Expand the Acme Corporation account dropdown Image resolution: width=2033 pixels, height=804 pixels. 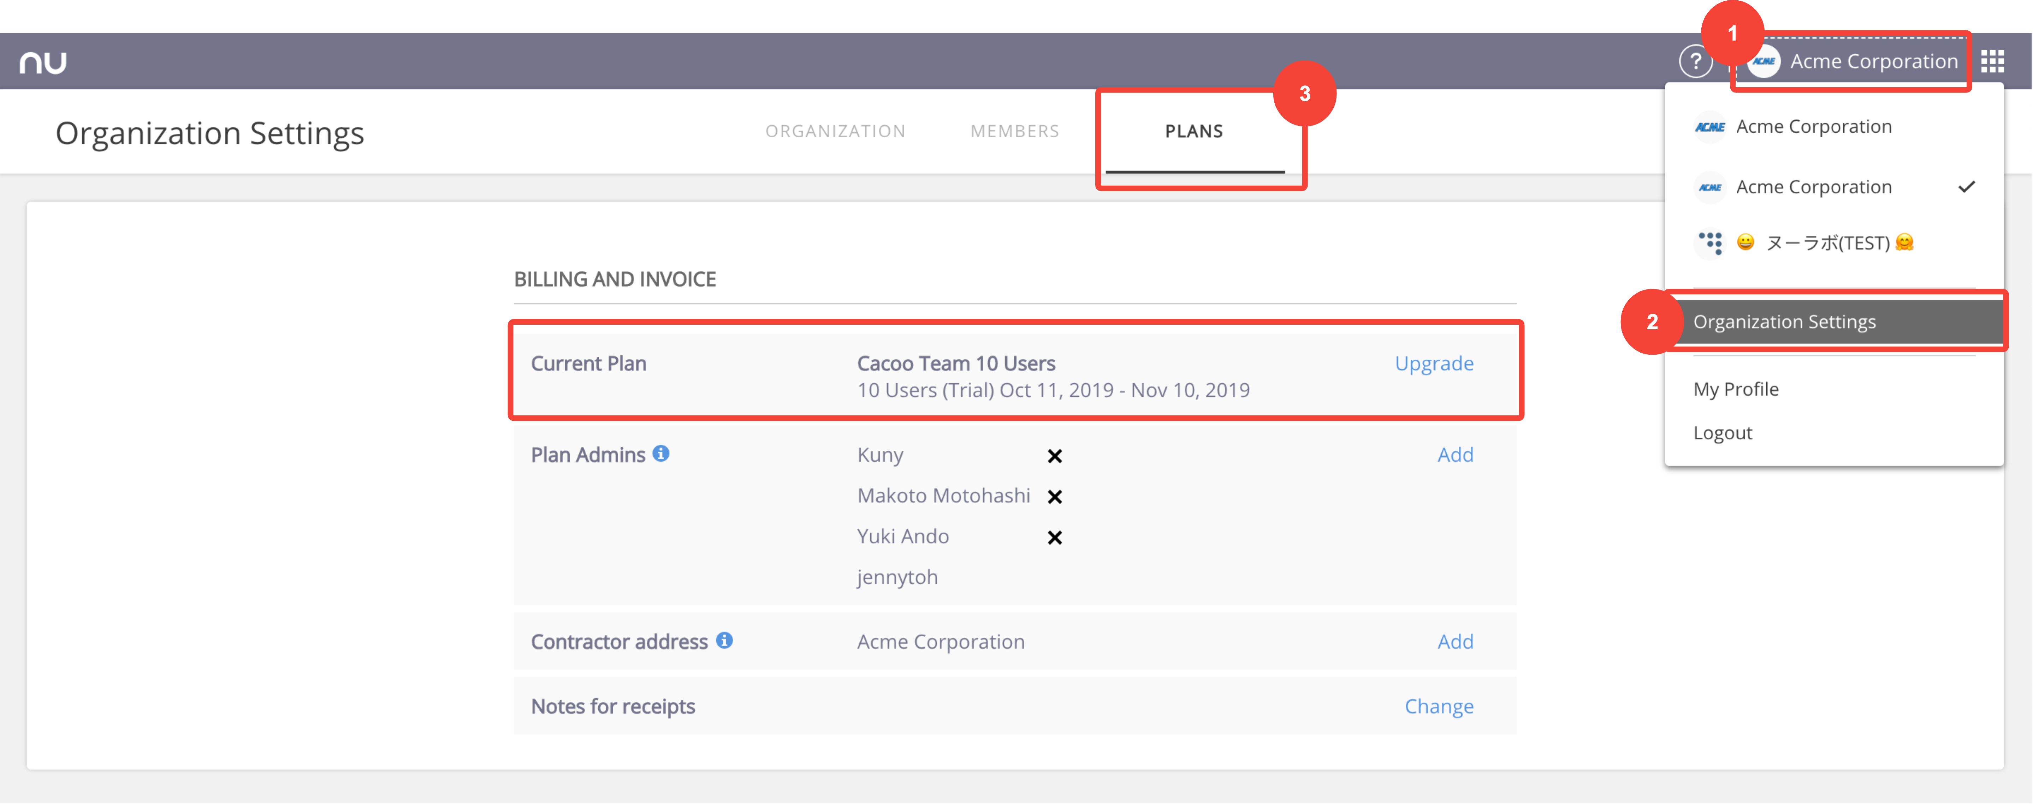click(1852, 61)
